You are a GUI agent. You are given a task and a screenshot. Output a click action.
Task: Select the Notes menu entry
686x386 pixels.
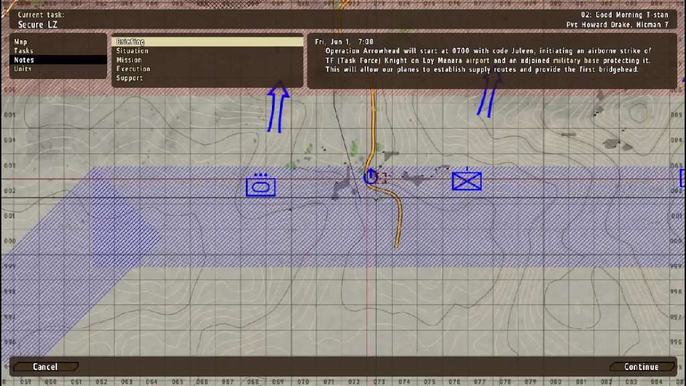pos(24,60)
